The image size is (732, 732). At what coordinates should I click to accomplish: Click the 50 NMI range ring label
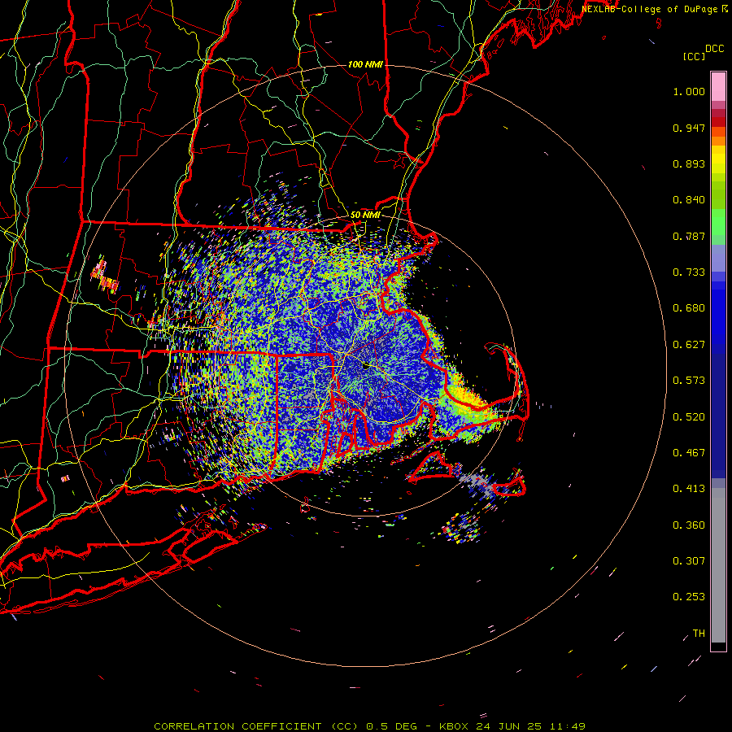pos(365,215)
